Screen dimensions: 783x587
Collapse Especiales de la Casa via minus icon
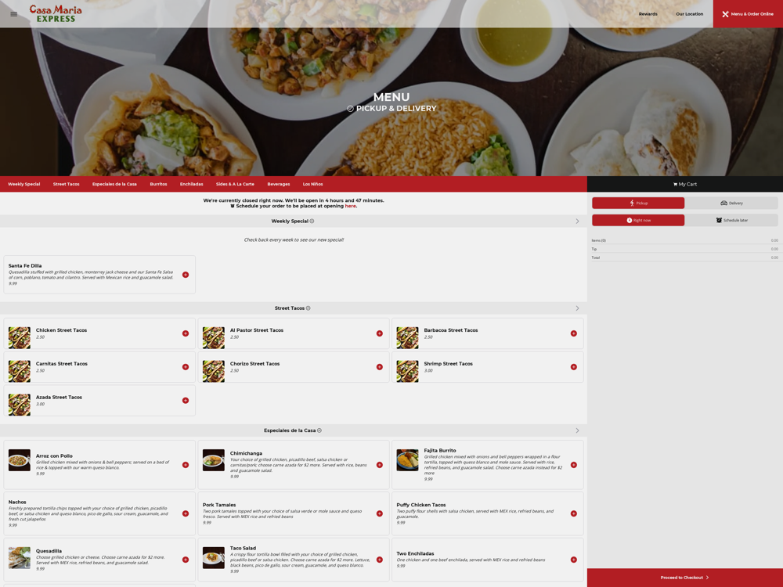click(319, 430)
